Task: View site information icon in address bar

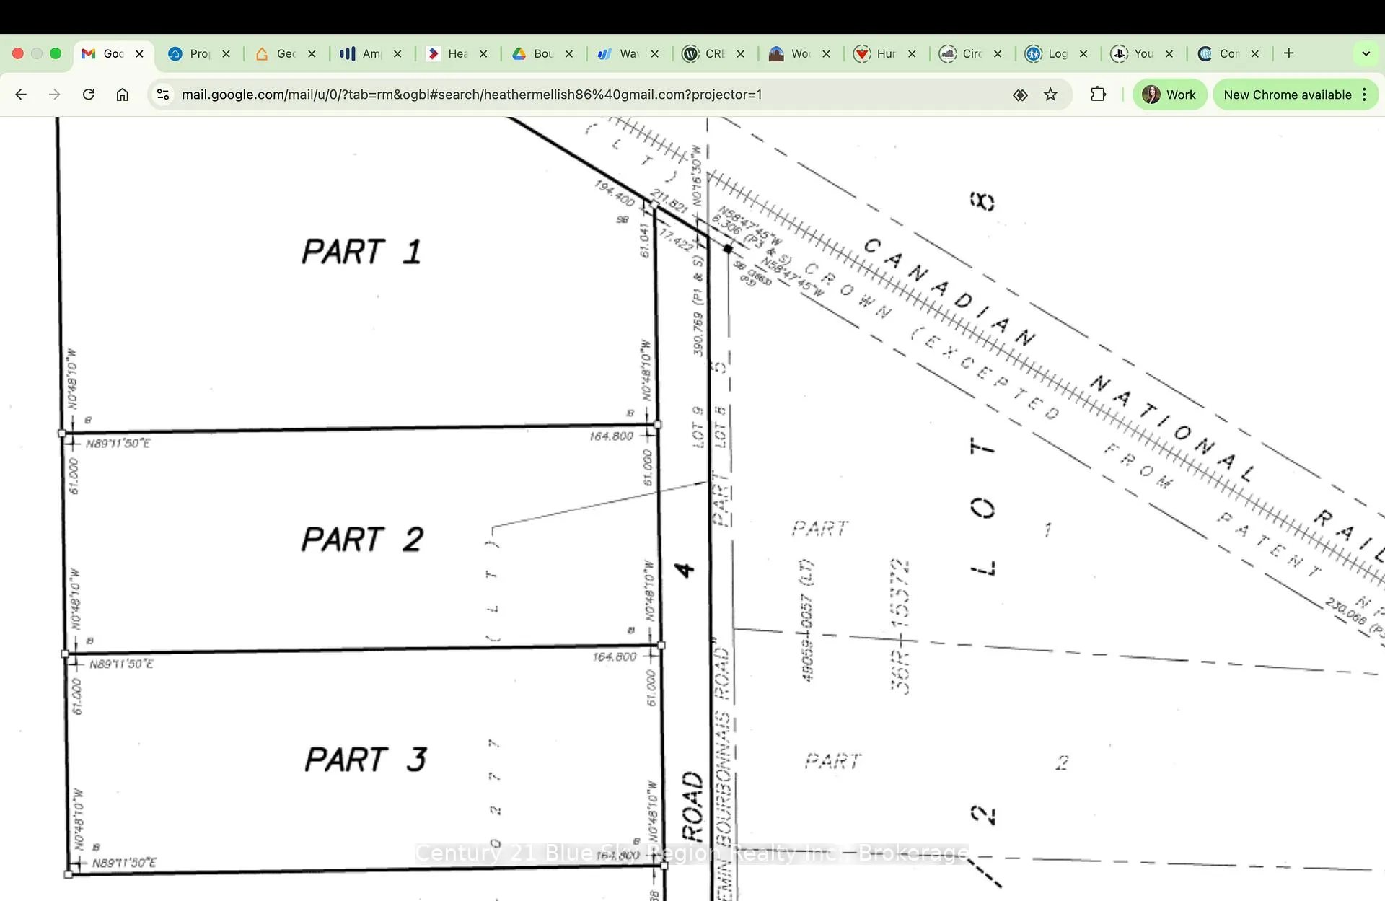Action: pos(164,95)
